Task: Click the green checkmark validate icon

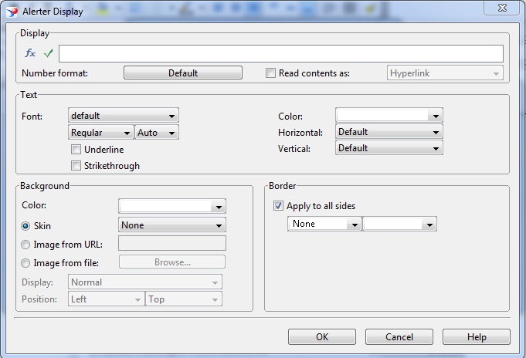Action: pyautogui.click(x=49, y=53)
